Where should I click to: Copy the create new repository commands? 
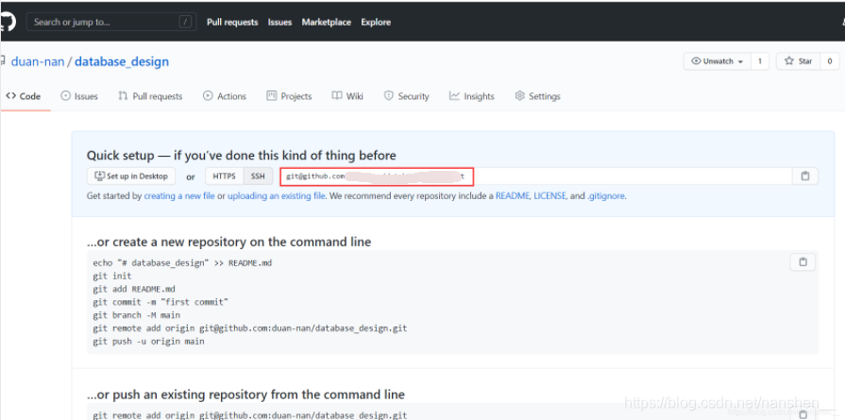(x=803, y=262)
